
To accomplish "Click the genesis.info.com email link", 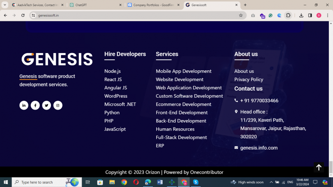I will pos(259,148).
